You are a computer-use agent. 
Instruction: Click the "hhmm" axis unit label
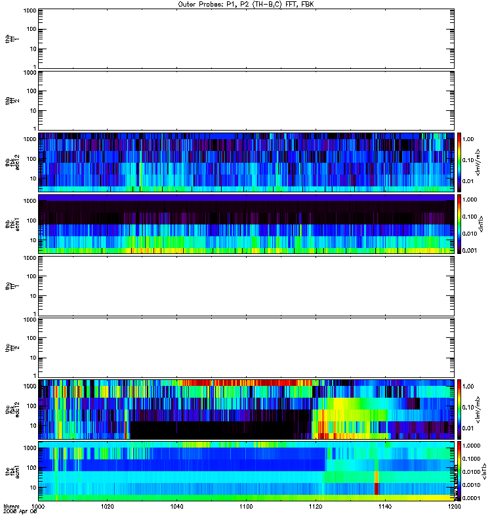[x=11, y=506]
